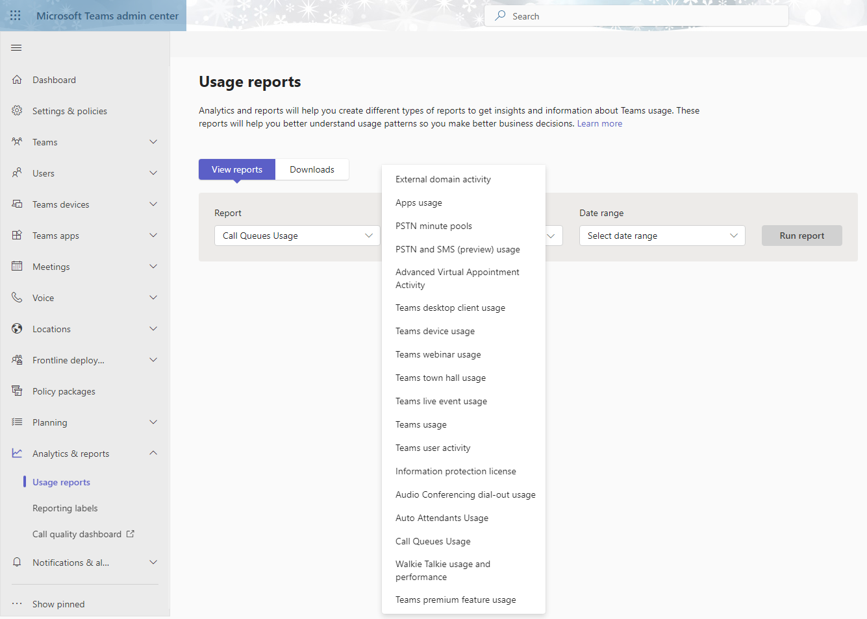Click the Policy packages icon
This screenshot has height=619, width=867.
coord(17,391)
